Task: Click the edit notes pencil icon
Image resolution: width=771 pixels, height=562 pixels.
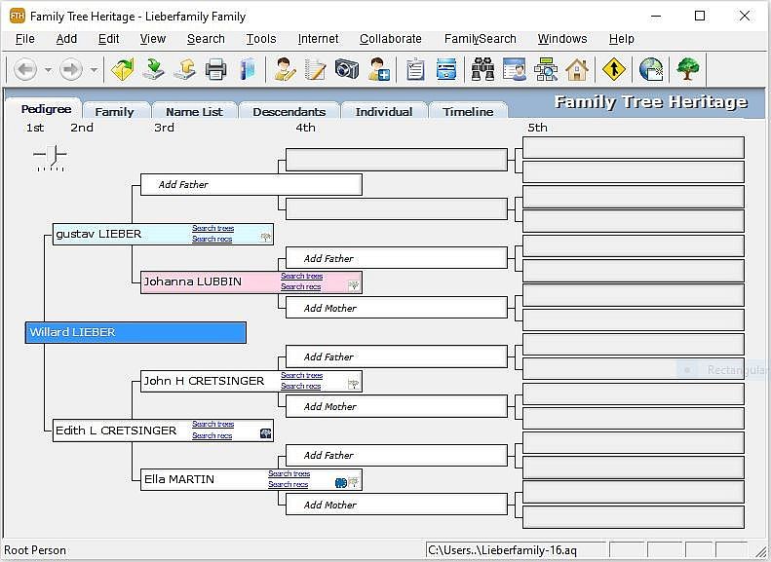Action: 315,69
